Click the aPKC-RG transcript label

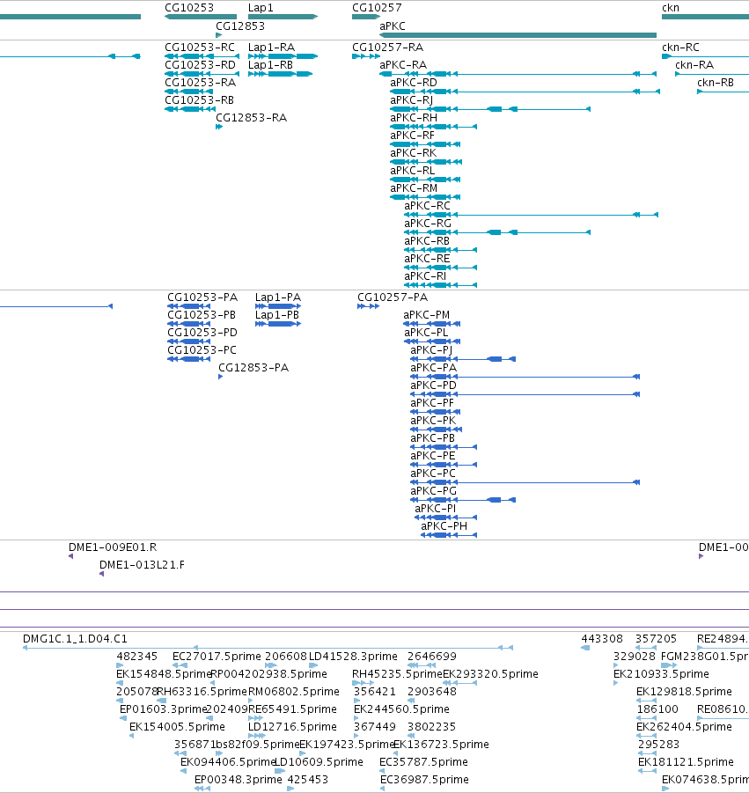428,223
